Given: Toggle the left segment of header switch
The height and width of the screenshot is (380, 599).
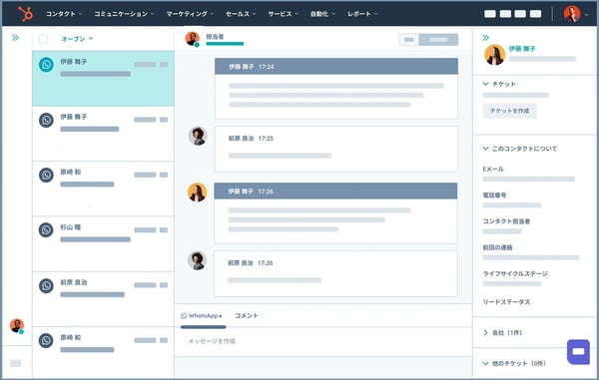Looking at the screenshot, I should (x=408, y=40).
